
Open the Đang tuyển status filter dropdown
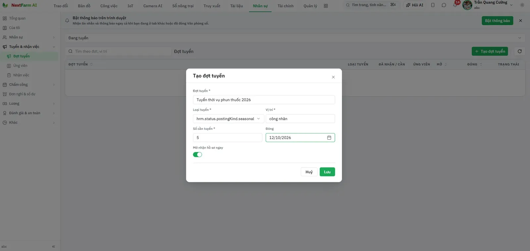coord(295,38)
